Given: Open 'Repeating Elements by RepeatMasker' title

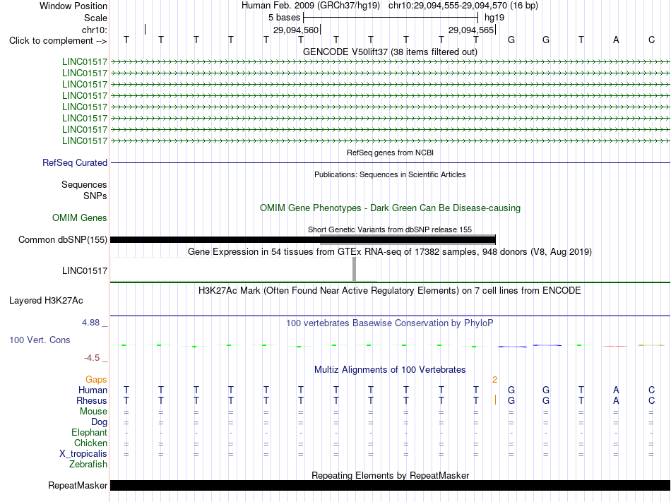Looking at the screenshot, I should click(x=390, y=475).
